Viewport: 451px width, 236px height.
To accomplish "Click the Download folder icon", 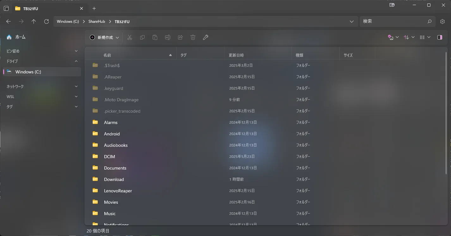I will coord(95,179).
